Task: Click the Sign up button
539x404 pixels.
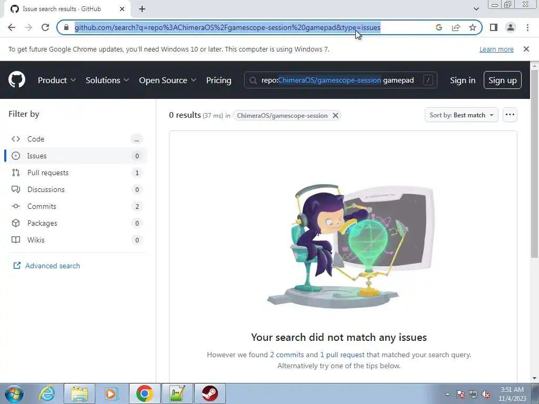Action: [x=502, y=80]
